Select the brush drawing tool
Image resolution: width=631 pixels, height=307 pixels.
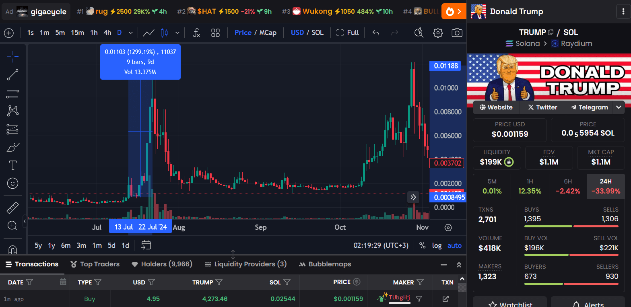click(13, 147)
